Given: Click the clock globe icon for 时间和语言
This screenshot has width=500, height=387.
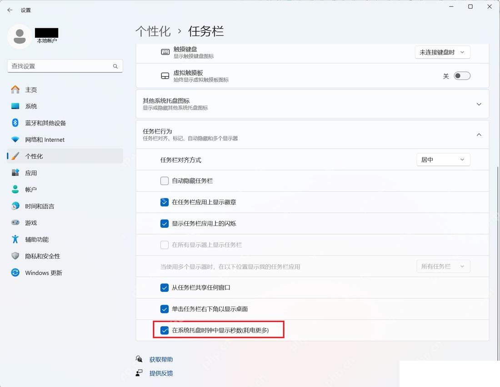Looking at the screenshot, I should click(x=15, y=206).
